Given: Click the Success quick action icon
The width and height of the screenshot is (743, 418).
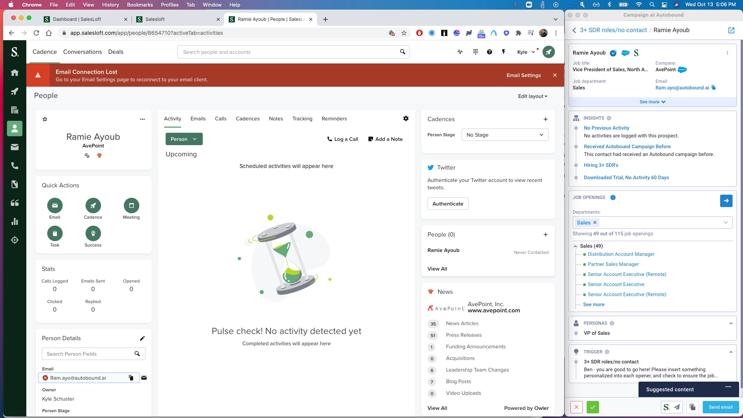Looking at the screenshot, I should point(93,233).
